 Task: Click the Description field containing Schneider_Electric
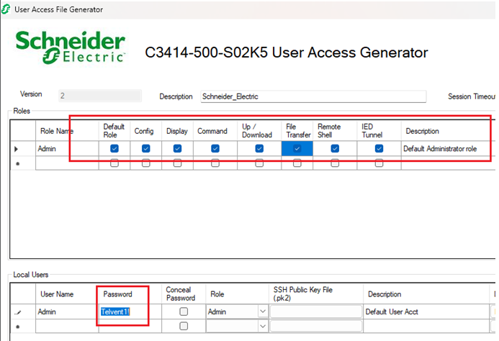point(313,96)
